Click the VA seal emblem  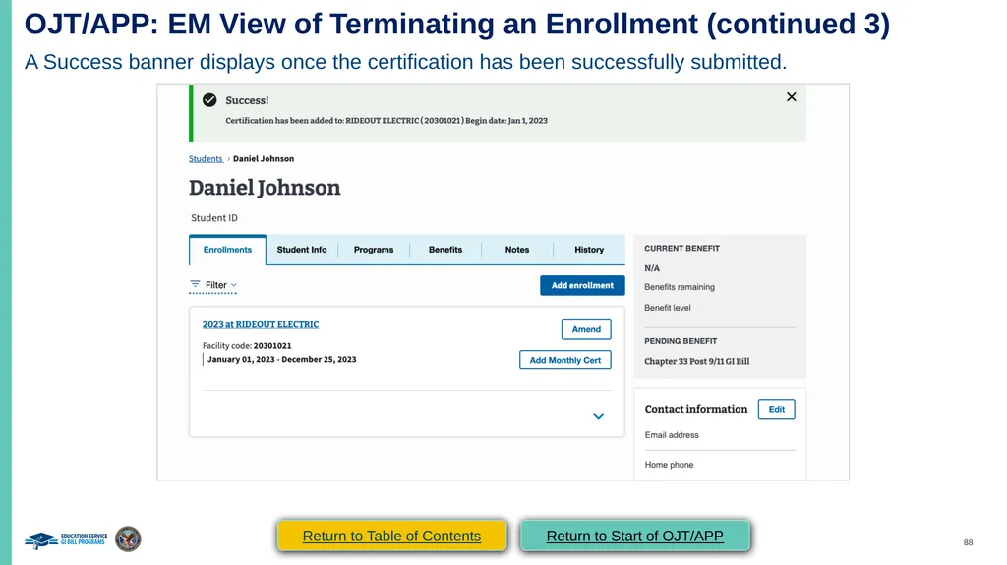(128, 538)
